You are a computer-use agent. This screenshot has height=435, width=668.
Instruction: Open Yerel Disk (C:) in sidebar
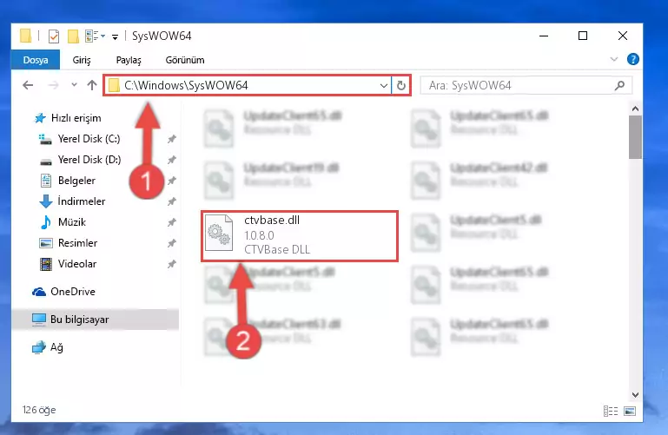[89, 139]
